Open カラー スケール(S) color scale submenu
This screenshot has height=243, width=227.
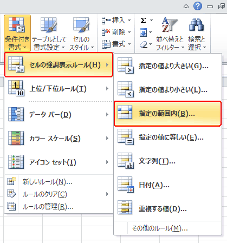pos(59,139)
